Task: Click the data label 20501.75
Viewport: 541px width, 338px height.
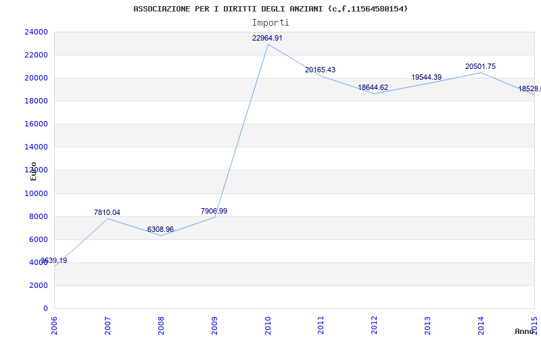Action: point(480,66)
